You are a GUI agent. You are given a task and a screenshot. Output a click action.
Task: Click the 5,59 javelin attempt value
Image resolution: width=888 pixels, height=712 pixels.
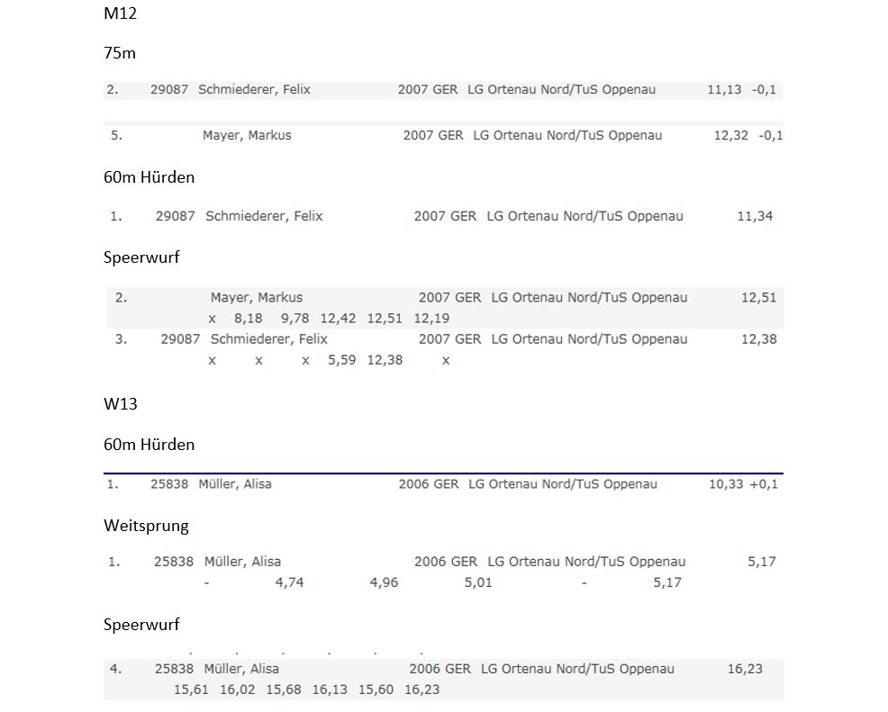coord(341,360)
